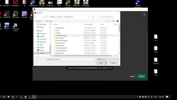Viewport: 177px width, 100px height.
Task: Open the OBS Studio desktop icon
Action: [15, 14]
